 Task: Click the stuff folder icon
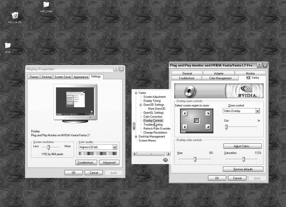pos(8,45)
